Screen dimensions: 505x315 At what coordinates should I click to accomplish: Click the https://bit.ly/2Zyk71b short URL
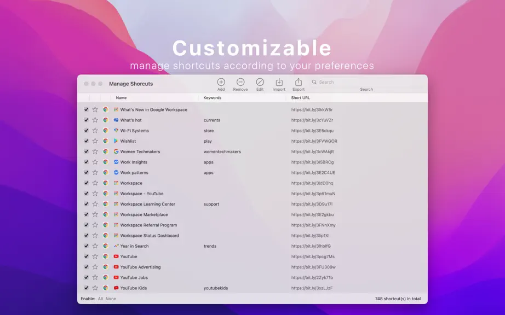312,277
